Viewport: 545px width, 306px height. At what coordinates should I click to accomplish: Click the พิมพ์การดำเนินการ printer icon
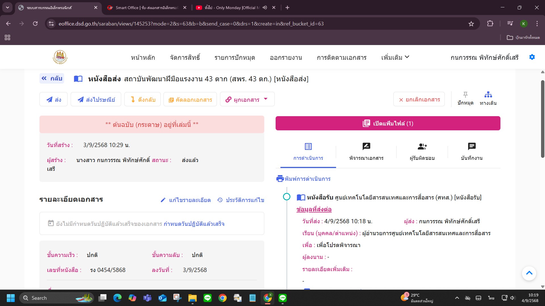tap(280, 178)
